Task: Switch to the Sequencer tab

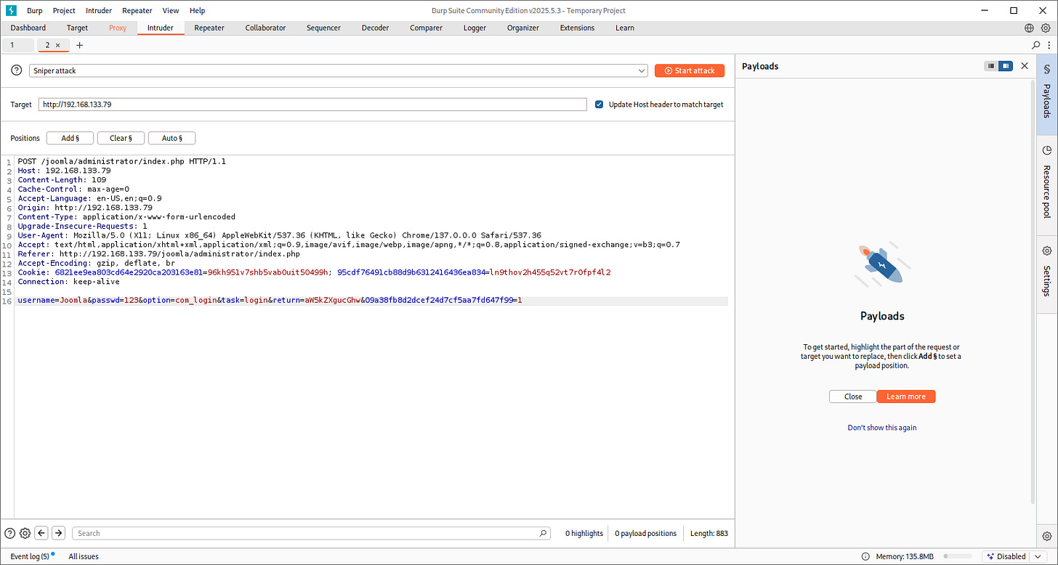Action: point(323,28)
